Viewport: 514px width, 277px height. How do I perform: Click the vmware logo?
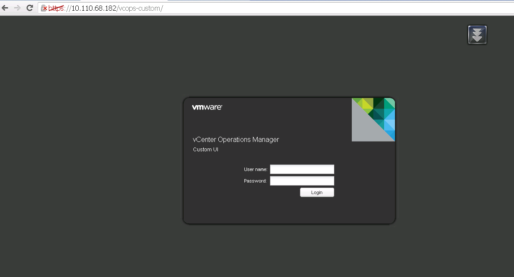(207, 107)
